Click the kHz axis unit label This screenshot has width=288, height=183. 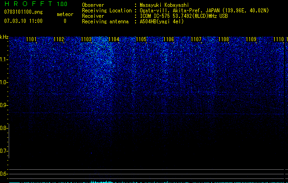[4, 37]
